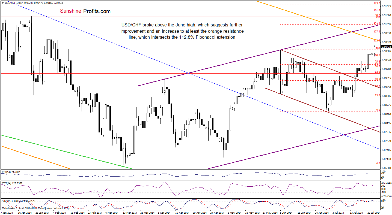The width and height of the screenshot is (392, 215).
Task: Click the 0.89515 price axis label
Action: tap(387, 78)
